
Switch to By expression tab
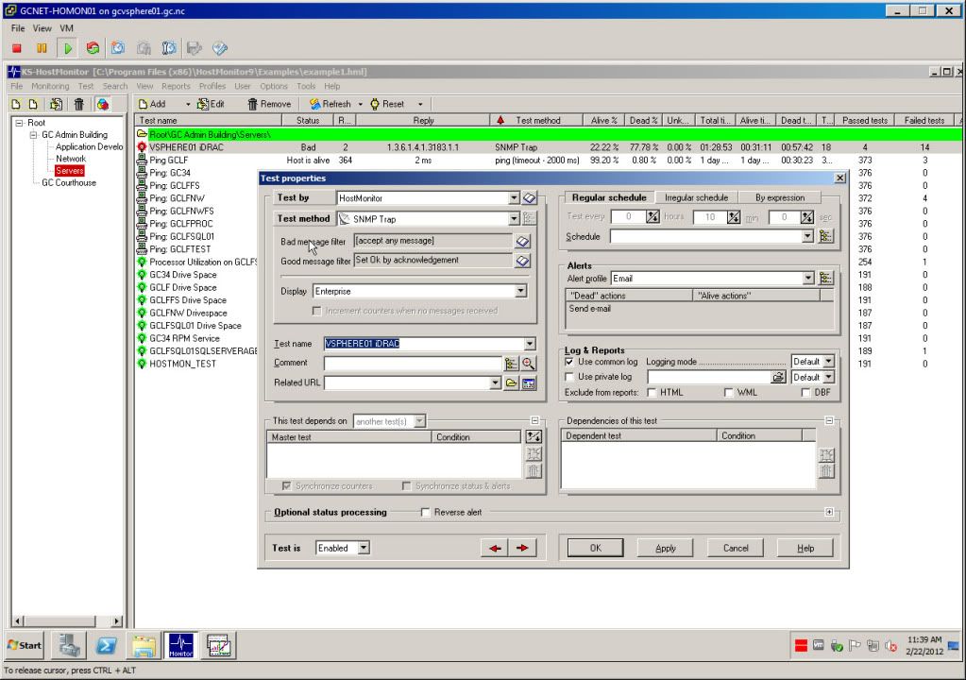[x=780, y=197]
